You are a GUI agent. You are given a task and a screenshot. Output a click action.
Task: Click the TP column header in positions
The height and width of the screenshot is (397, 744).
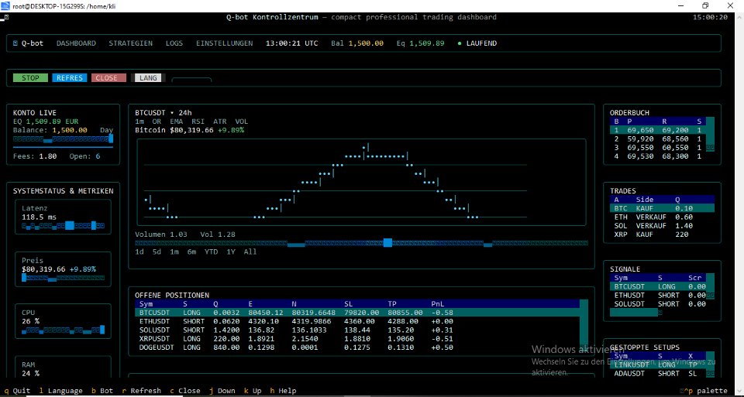point(392,303)
